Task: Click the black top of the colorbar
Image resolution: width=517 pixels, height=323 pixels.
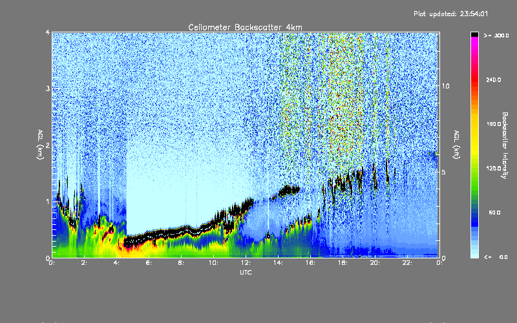Action: 474,34
